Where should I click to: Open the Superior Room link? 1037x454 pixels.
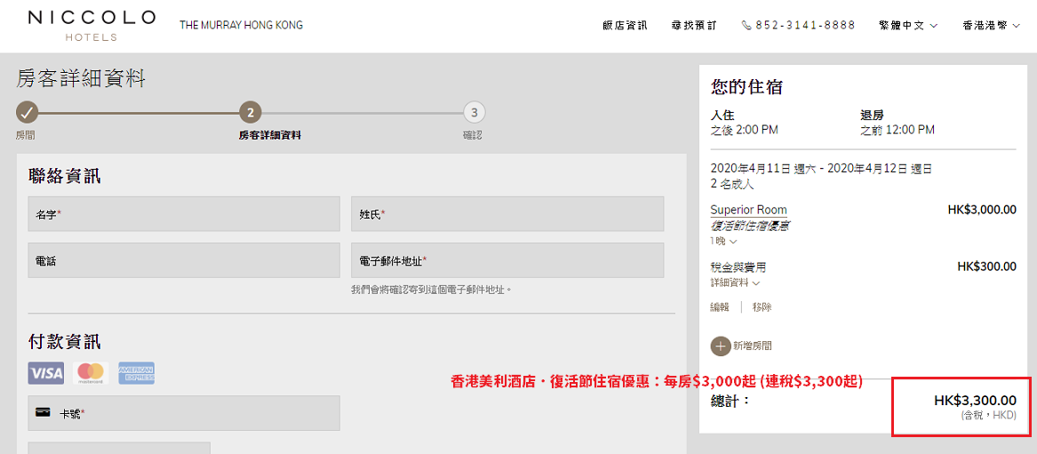pos(749,211)
